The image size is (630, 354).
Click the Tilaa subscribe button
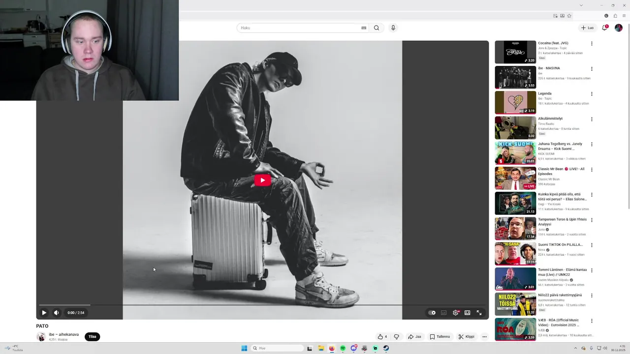pos(92,337)
